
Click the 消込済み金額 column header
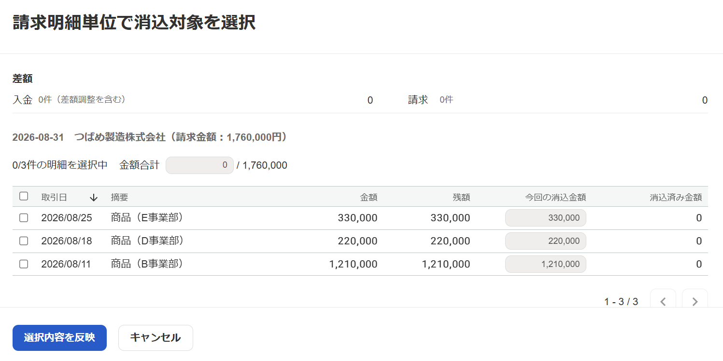click(676, 197)
